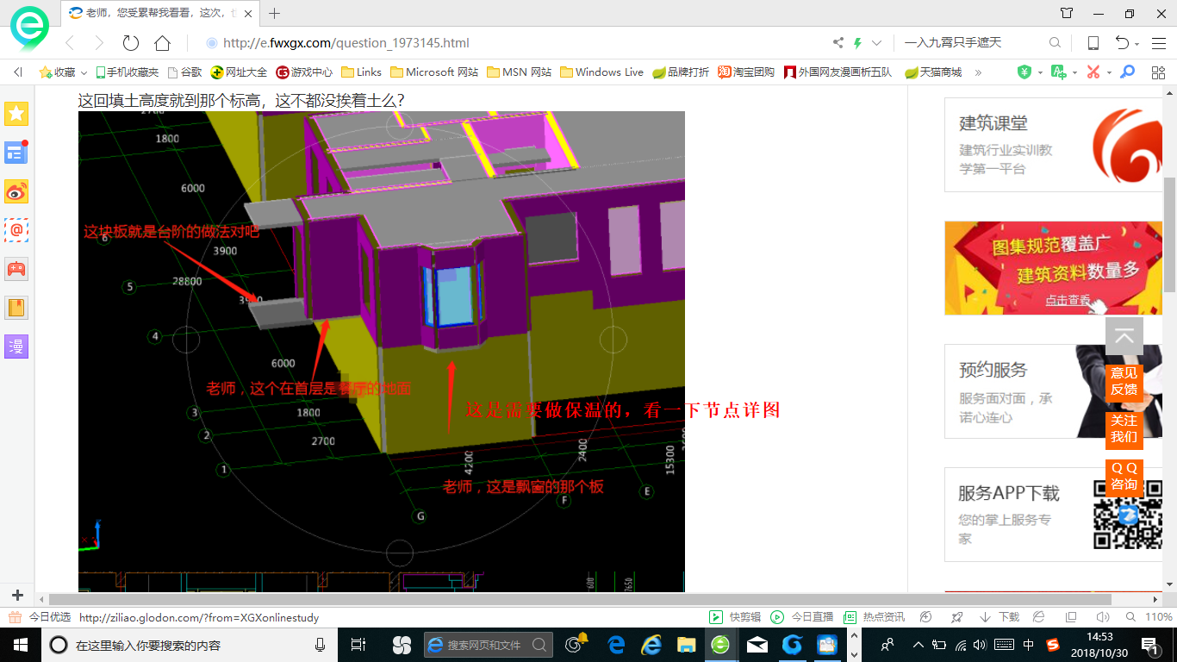Viewport: 1177px width, 662px height.
Task: Open the purple 漫 comics sidebar icon
Action: click(x=16, y=347)
